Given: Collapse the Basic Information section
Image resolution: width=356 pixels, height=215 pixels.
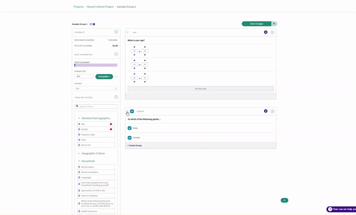Looking at the screenshot, I should [x=116, y=54].
